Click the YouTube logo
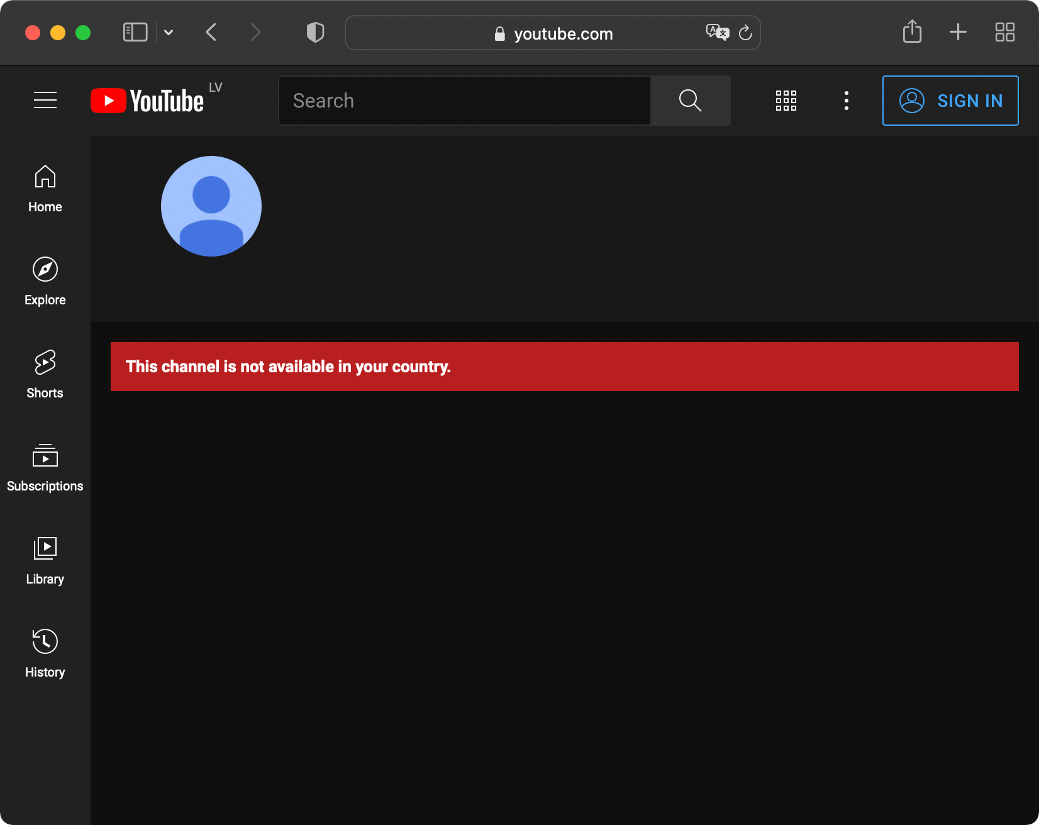The image size is (1039, 825). [148, 101]
